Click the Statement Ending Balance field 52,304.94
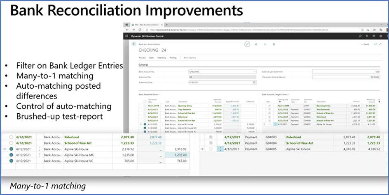This screenshot has width=389, height=195. 346,77
